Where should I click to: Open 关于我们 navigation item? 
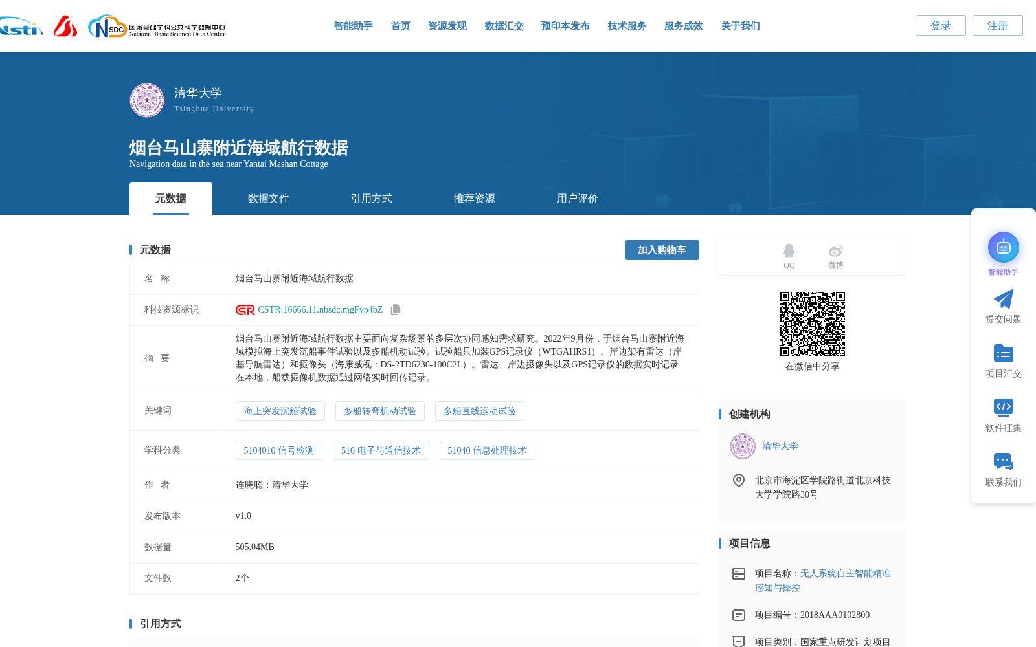tap(740, 26)
